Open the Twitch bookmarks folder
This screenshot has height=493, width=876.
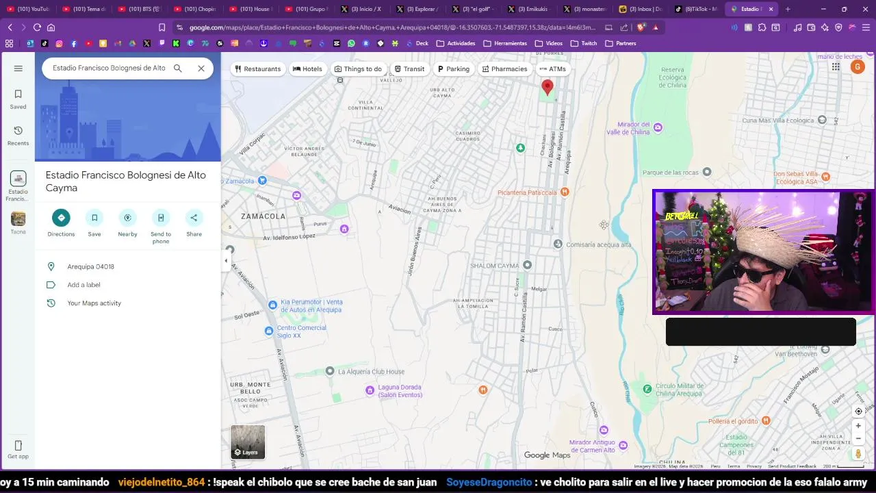[584, 43]
